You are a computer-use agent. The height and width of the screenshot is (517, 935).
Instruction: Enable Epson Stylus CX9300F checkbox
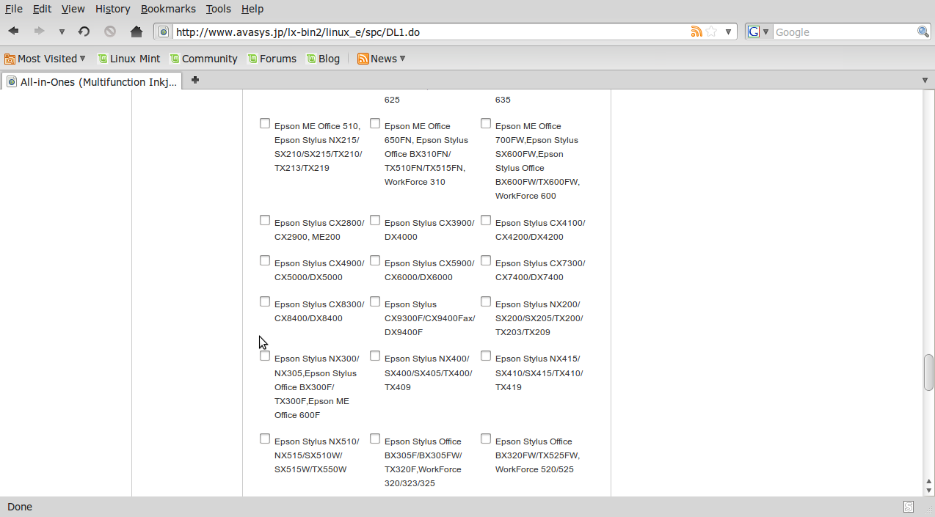tap(375, 301)
